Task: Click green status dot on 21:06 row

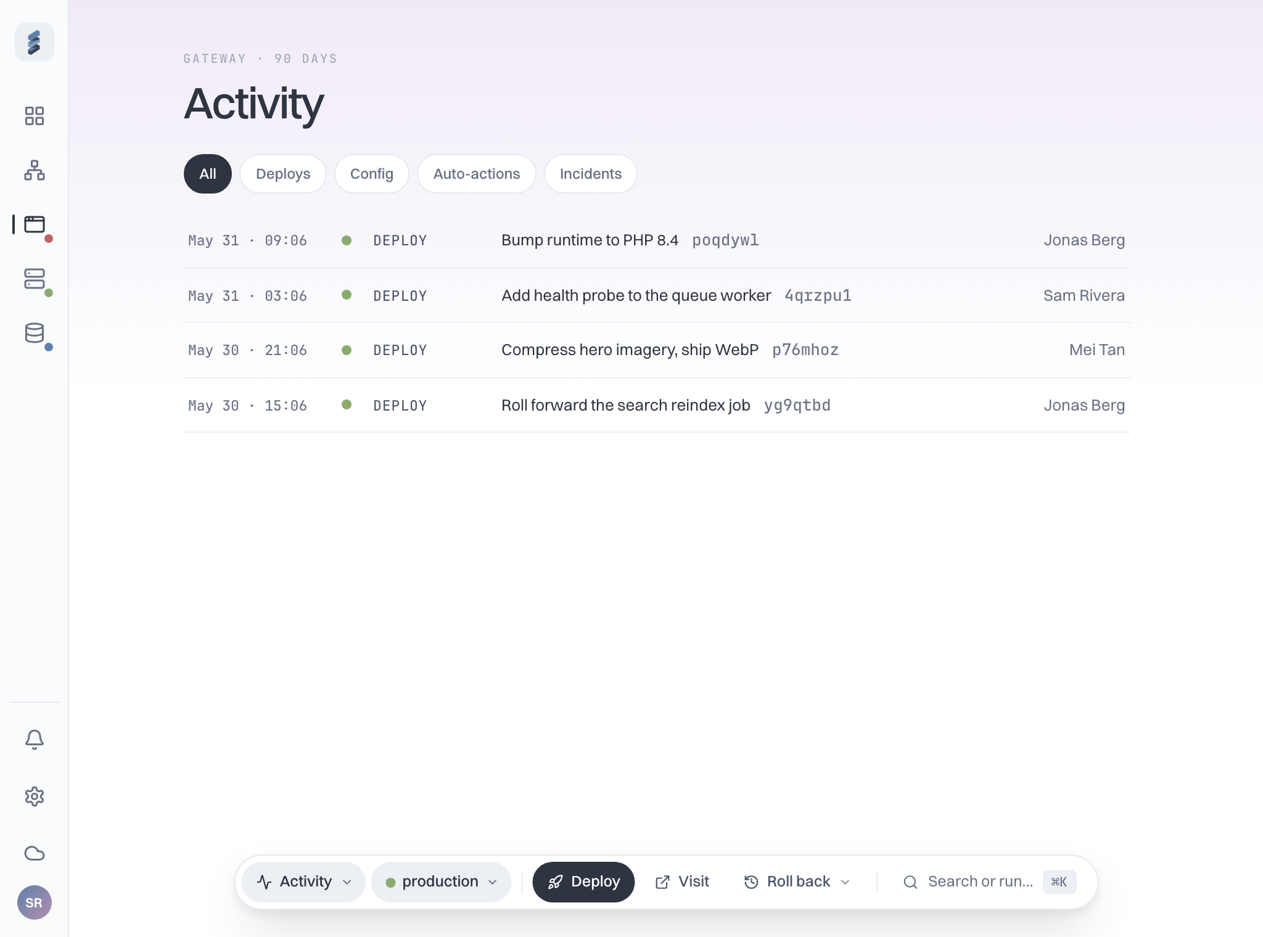Action: (347, 350)
